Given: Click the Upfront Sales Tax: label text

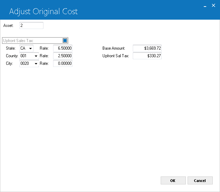Looking at the screenshot, I should click(18, 41).
